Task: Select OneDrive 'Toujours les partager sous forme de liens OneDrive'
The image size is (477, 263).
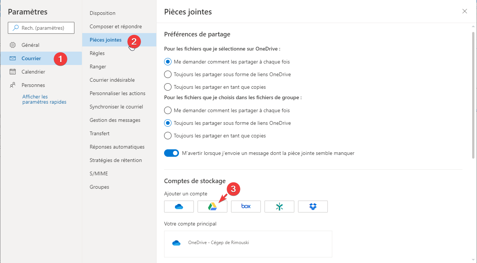Action: (x=168, y=74)
